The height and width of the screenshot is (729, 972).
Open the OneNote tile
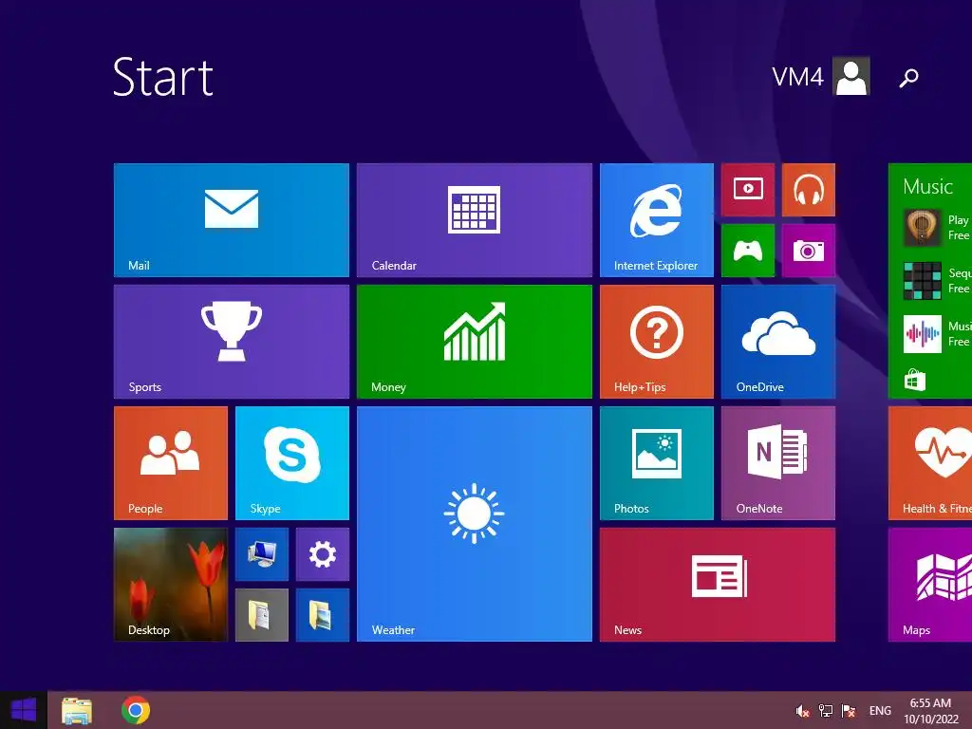click(x=778, y=463)
